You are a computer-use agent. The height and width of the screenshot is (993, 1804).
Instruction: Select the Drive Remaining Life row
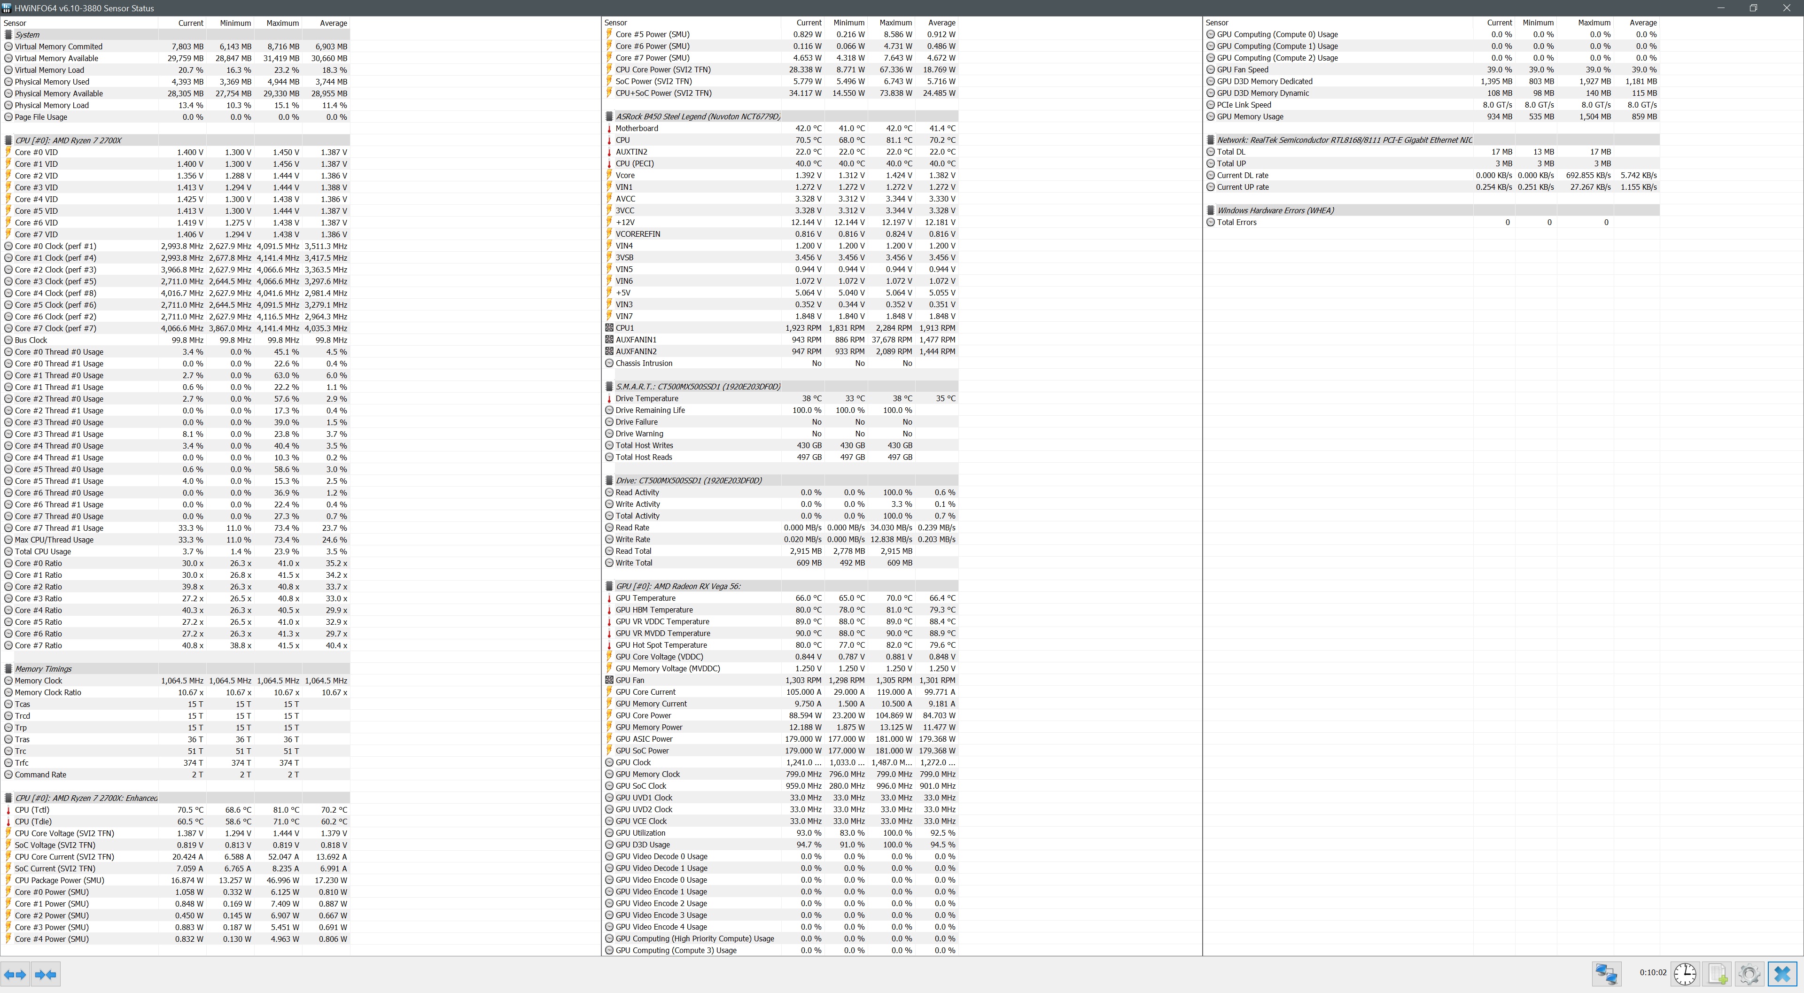tap(650, 411)
